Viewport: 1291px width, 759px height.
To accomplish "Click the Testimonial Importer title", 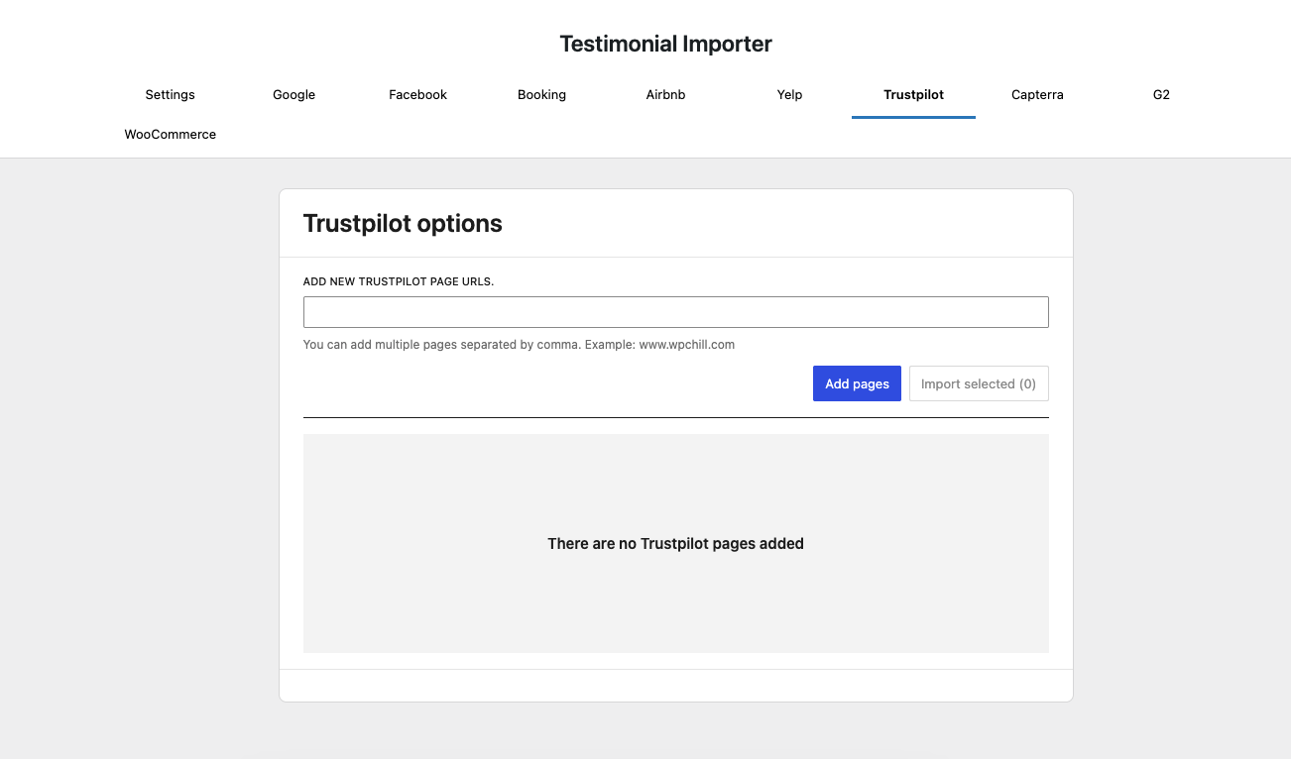I will click(x=665, y=44).
